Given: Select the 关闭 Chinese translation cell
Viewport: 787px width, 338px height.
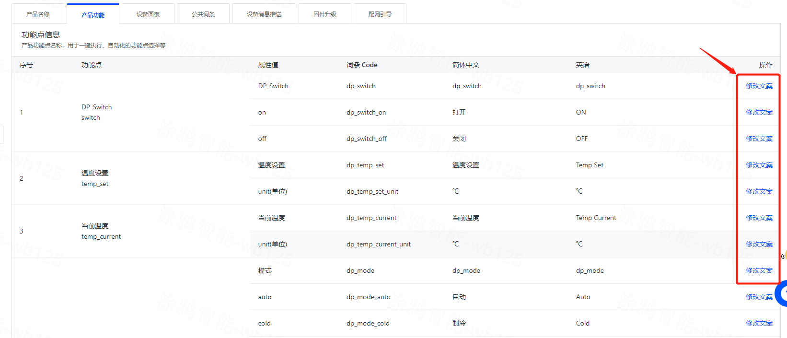Looking at the screenshot, I should pos(459,139).
